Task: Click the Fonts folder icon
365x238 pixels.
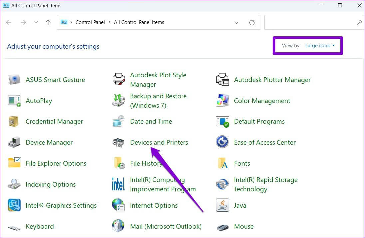Action: coord(223,163)
